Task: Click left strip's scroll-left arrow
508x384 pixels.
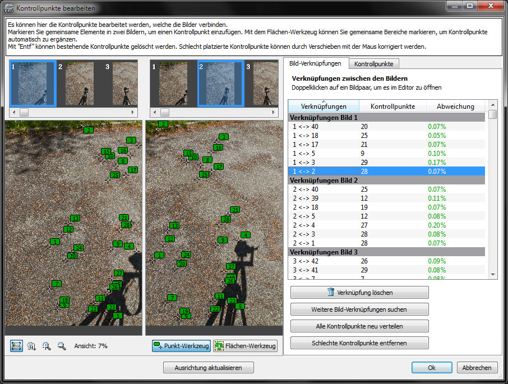Action: [x=14, y=112]
